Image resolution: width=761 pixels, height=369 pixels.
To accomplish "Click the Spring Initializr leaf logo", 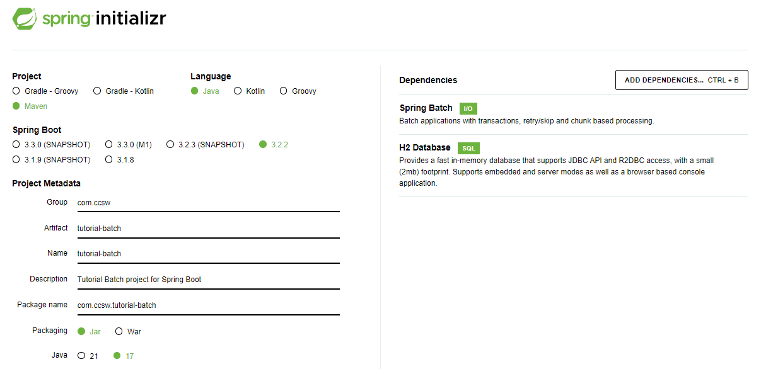I will pos(25,19).
